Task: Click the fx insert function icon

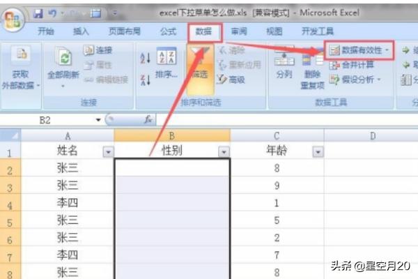Action: (x=148, y=119)
